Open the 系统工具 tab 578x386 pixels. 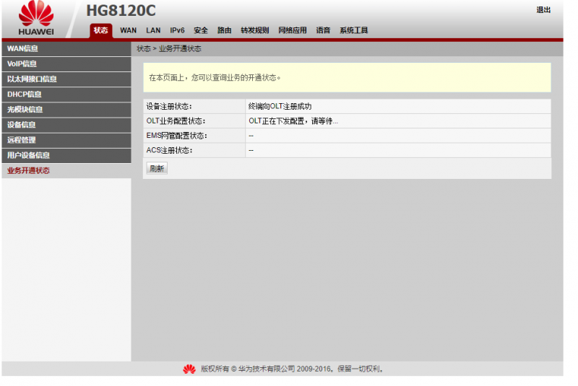pos(354,30)
